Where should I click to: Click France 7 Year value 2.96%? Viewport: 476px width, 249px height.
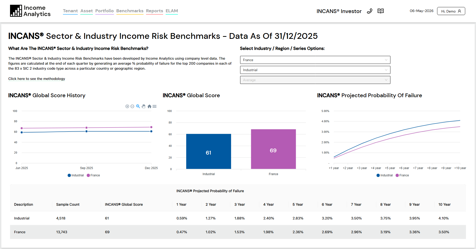[356, 232]
